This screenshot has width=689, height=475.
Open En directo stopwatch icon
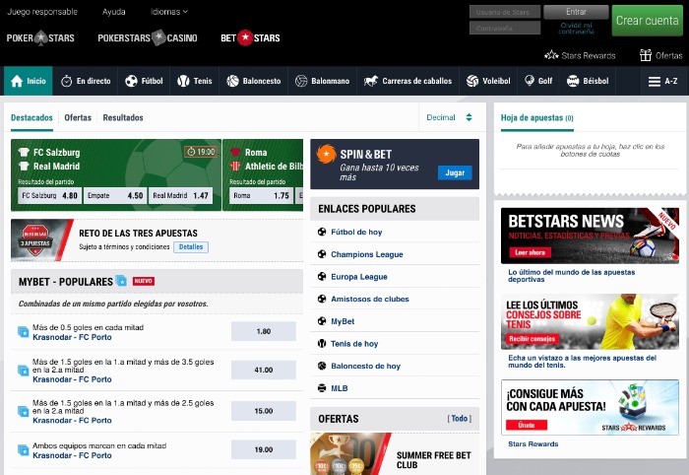pos(66,81)
